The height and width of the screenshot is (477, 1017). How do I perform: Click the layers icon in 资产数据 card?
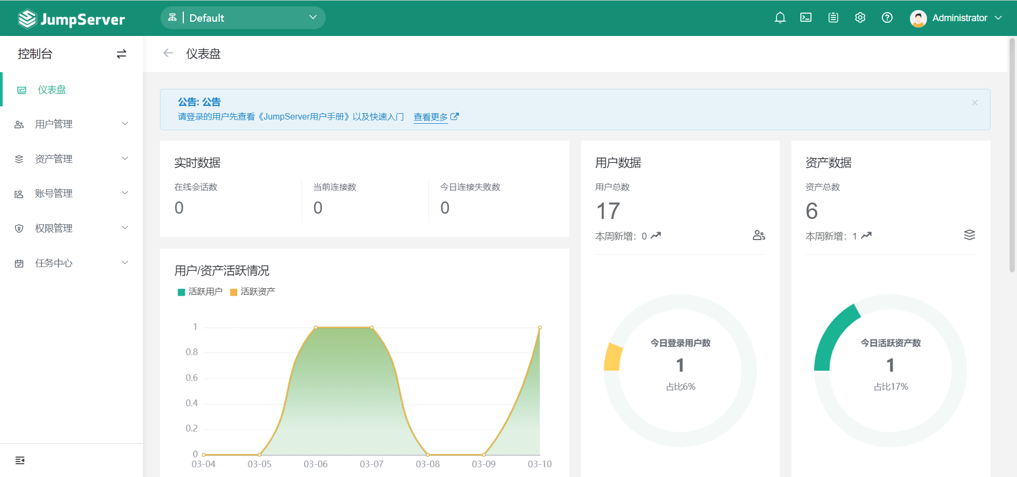point(969,235)
